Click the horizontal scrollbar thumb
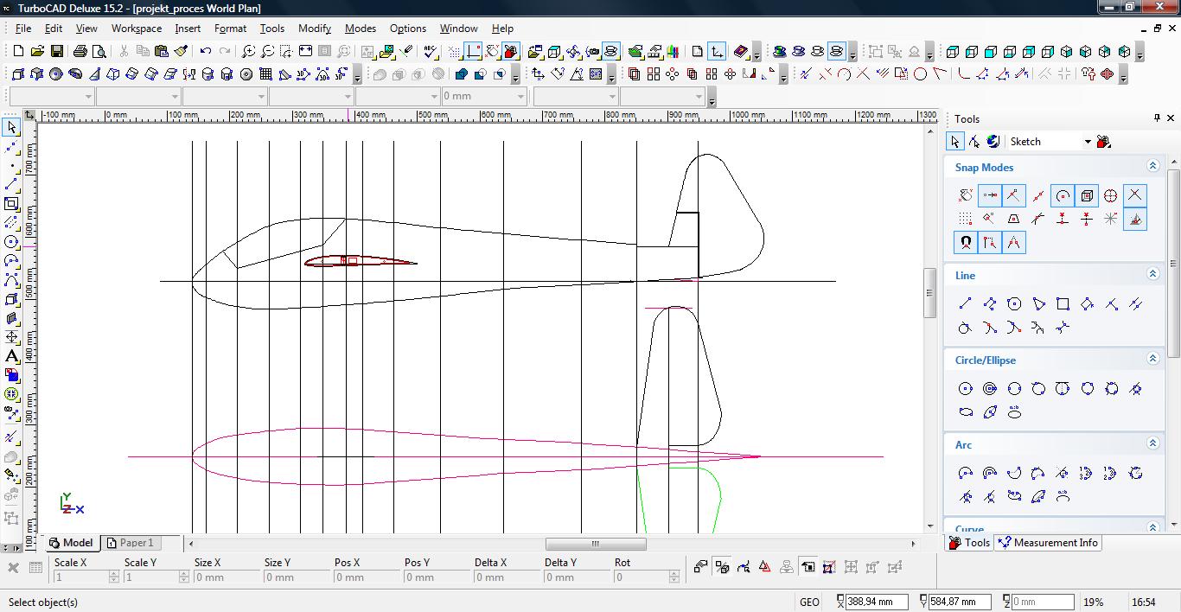Viewport: 1181px width, 612px height. [x=595, y=544]
